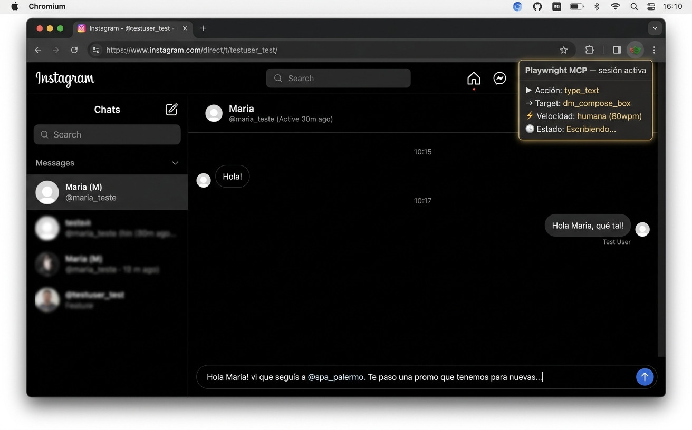Image resolution: width=692 pixels, height=430 pixels.
Task: Open Bluetooth from the menu bar
Action: [597, 6]
